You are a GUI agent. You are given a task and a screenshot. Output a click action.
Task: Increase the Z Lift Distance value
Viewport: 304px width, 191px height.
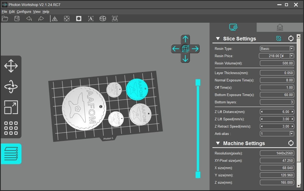(292, 112)
